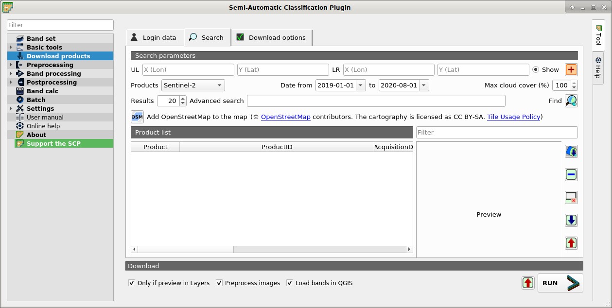Image resolution: width=612 pixels, height=308 pixels.
Task: Click the Advanced search field
Action: point(376,101)
